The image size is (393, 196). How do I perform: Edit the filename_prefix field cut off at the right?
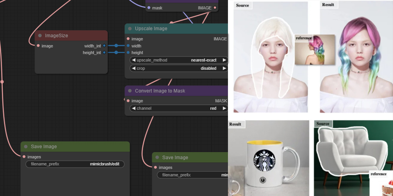(193, 175)
